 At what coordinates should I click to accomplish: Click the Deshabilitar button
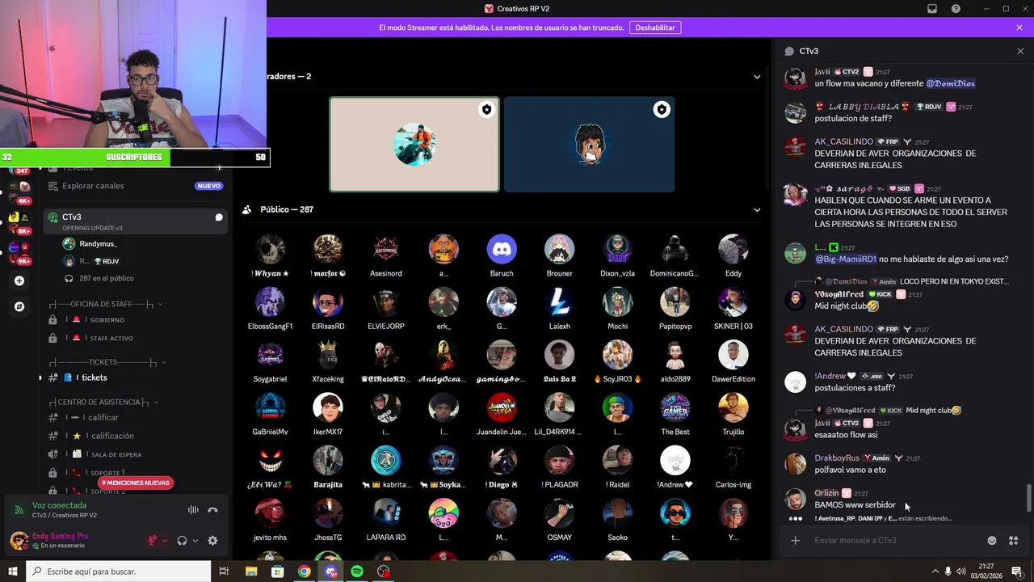pyautogui.click(x=655, y=27)
